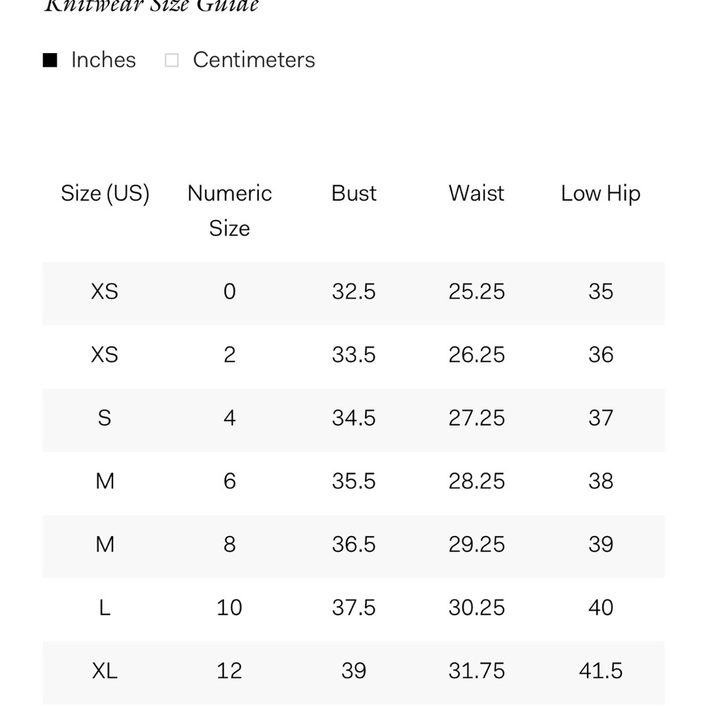Select the S size 4 row
Screen dimensions: 707x707
click(354, 420)
